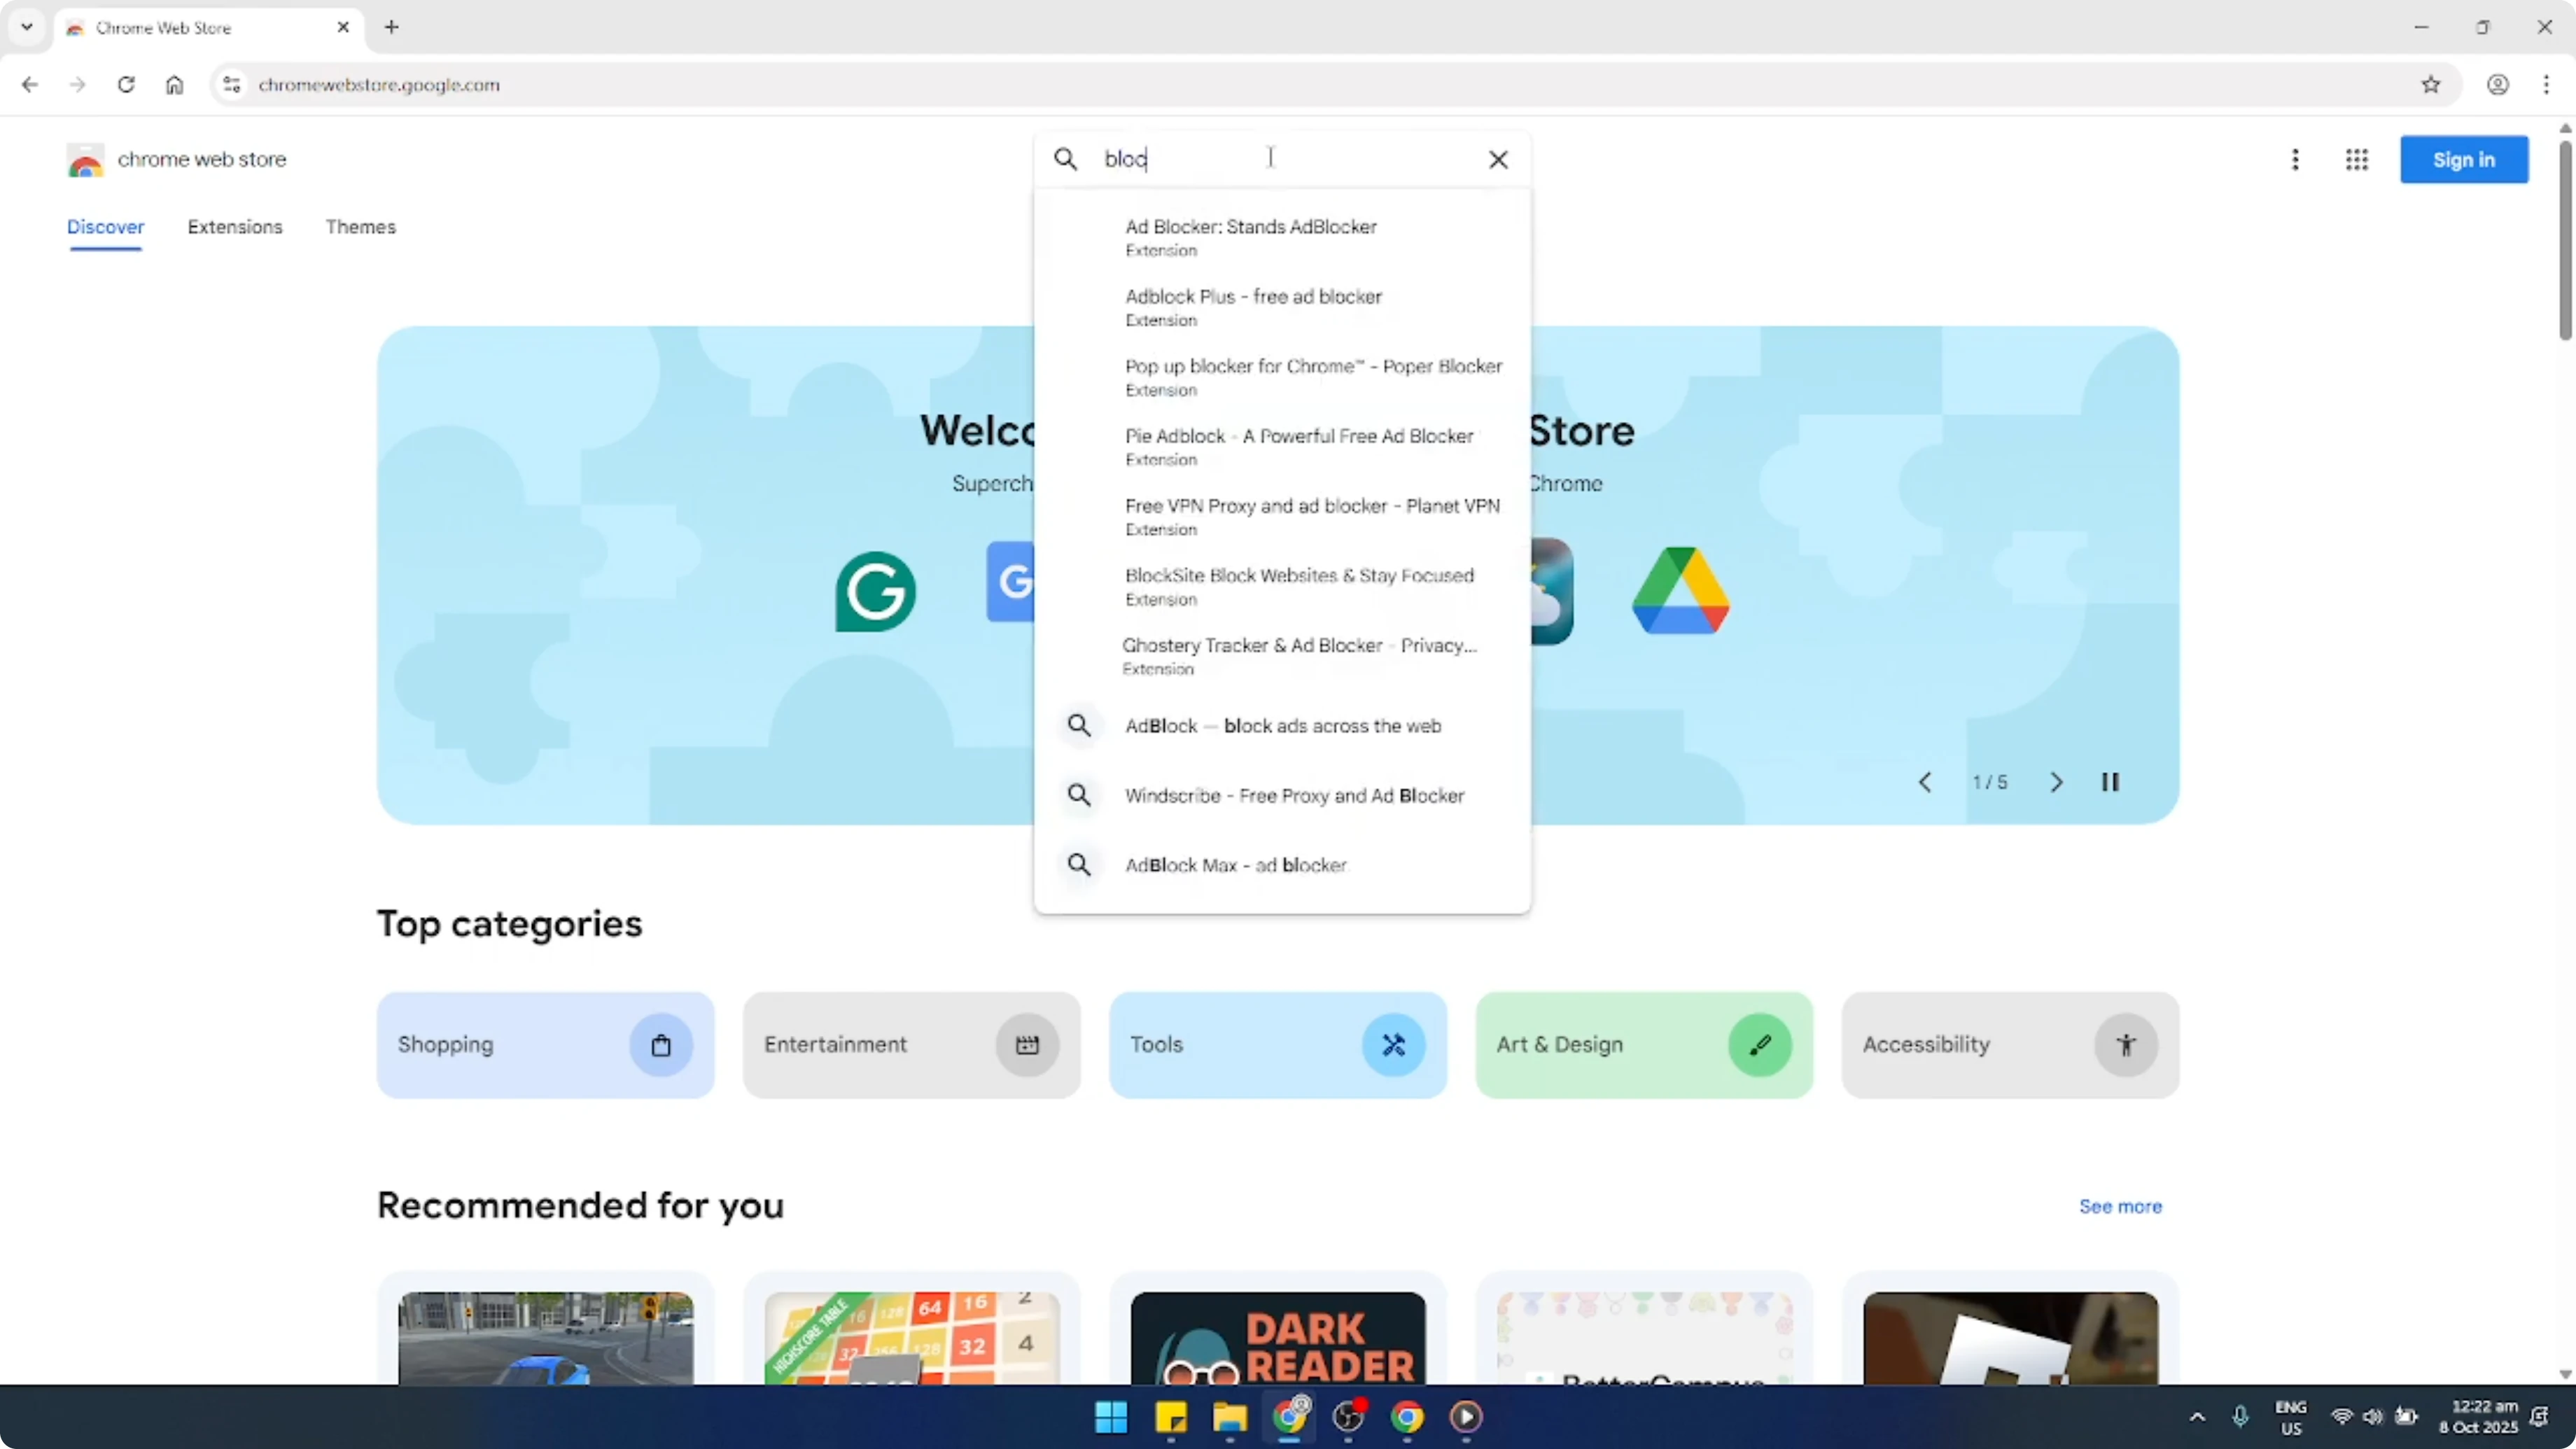The width and height of the screenshot is (2576, 1449).
Task: Open the Google apps grid launcher
Action: click(2357, 159)
